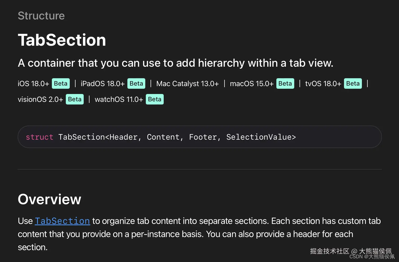Screen dimensions: 399x262
Task: Select the Beta badge after watchOS 11.0+
Action: [x=154, y=99]
